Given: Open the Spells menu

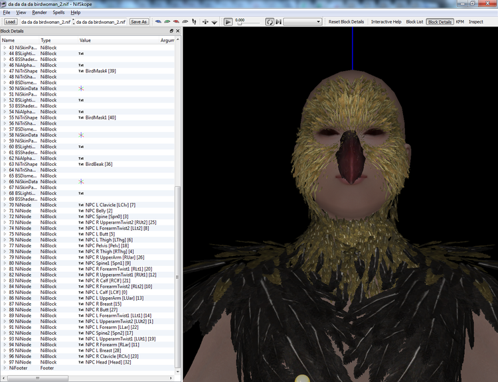Looking at the screenshot, I should click(x=58, y=13).
